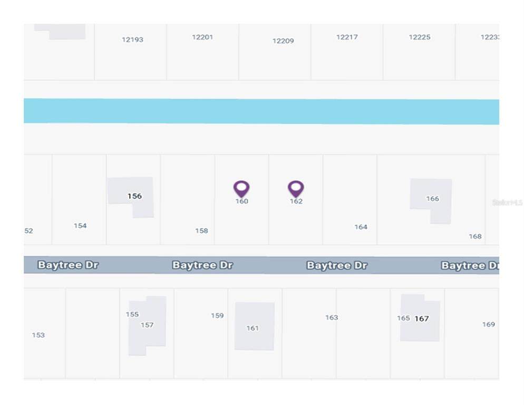The image size is (524, 405).
Task: Click parcel 12217 label
Action: pyautogui.click(x=347, y=37)
